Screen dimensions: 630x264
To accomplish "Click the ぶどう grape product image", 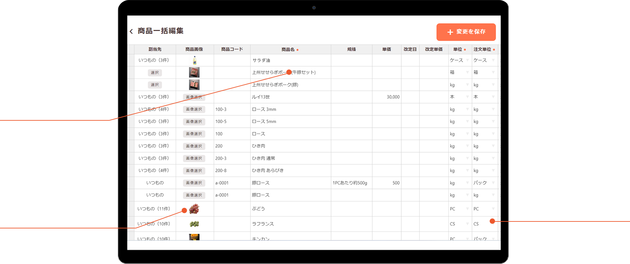I will coord(194,209).
